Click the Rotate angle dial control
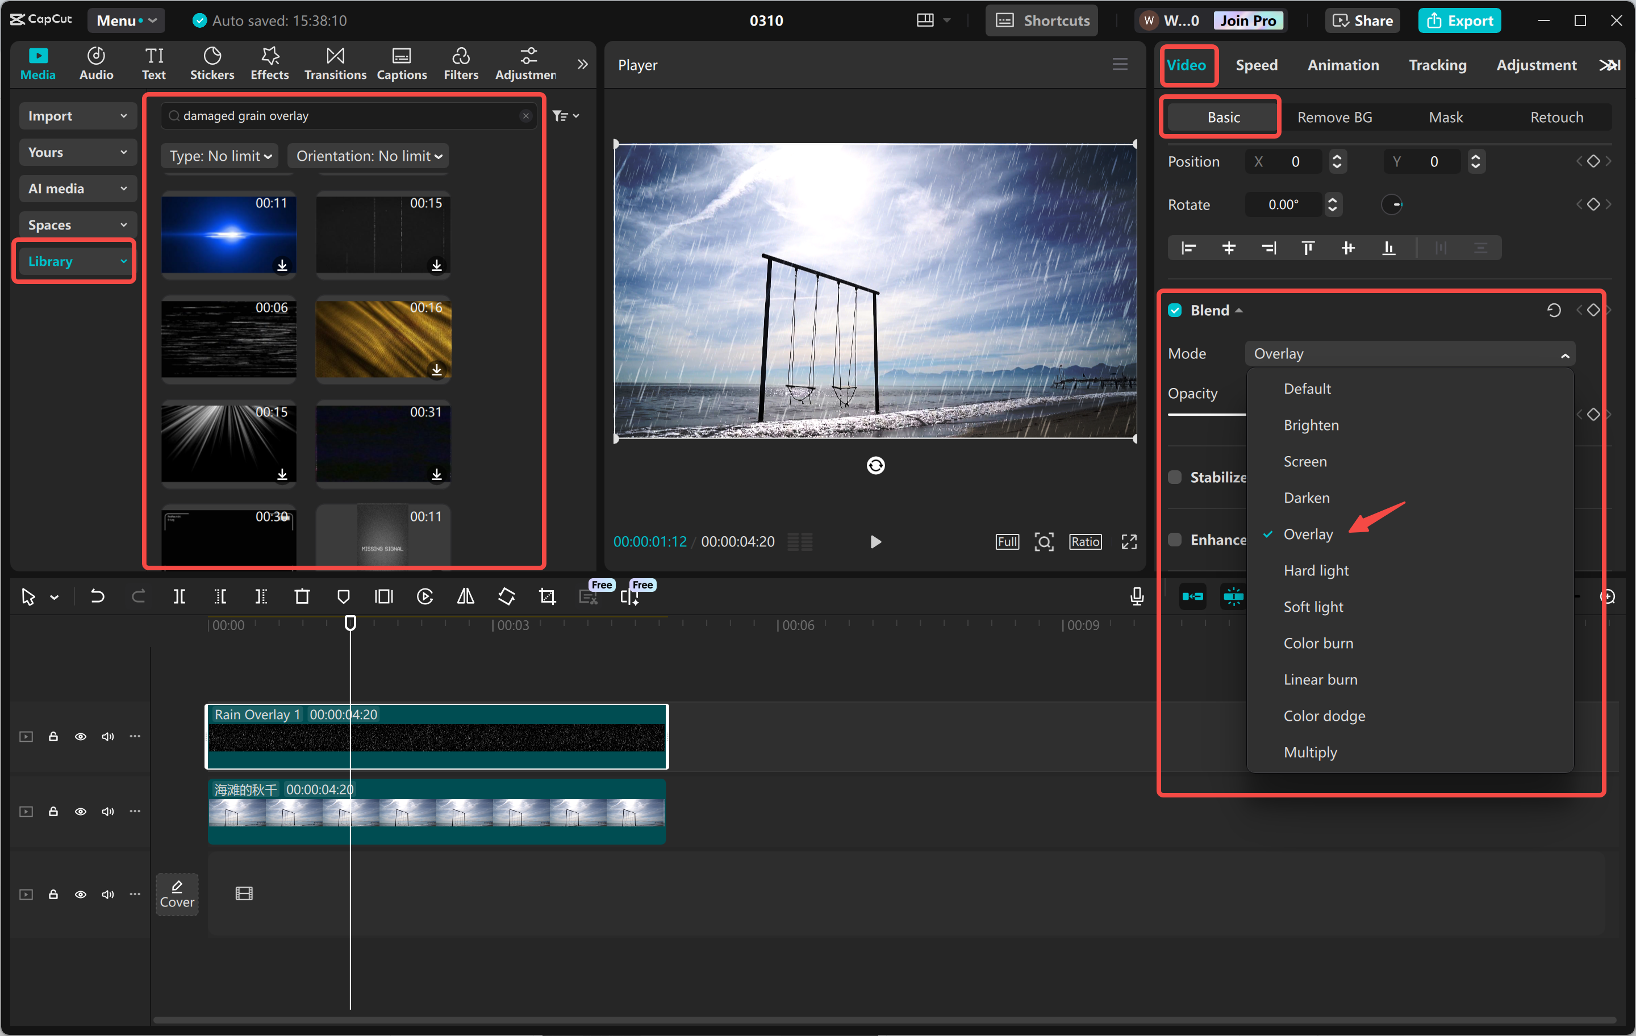1636x1036 pixels. pyautogui.click(x=1392, y=204)
